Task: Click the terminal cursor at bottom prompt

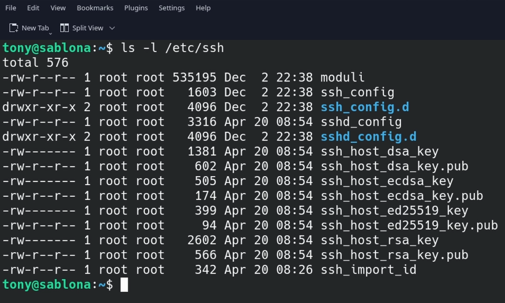Action: pos(124,285)
